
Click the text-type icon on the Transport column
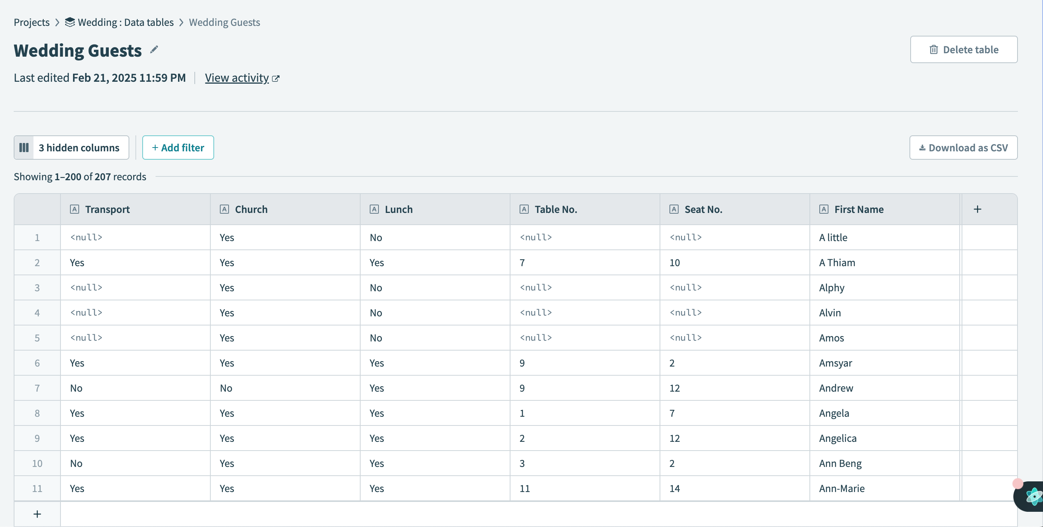coord(75,209)
